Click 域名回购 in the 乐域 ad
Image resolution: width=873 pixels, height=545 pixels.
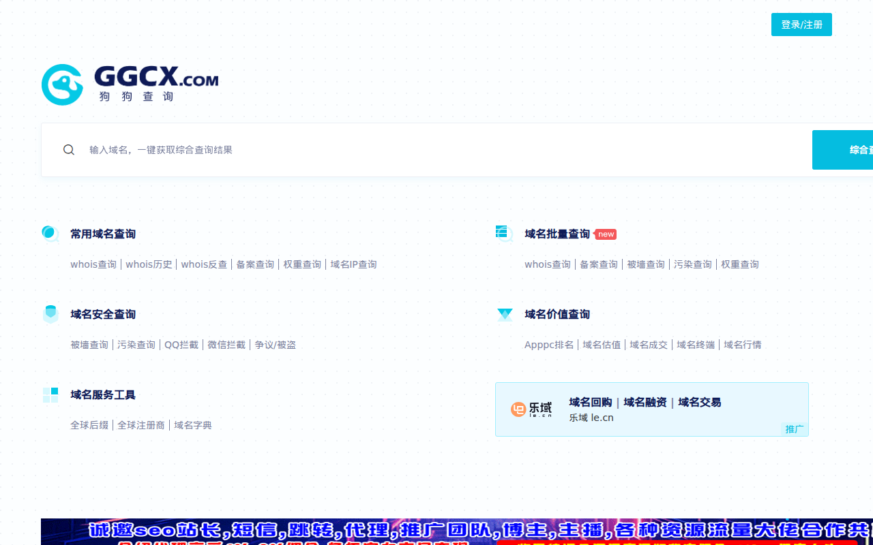click(591, 402)
